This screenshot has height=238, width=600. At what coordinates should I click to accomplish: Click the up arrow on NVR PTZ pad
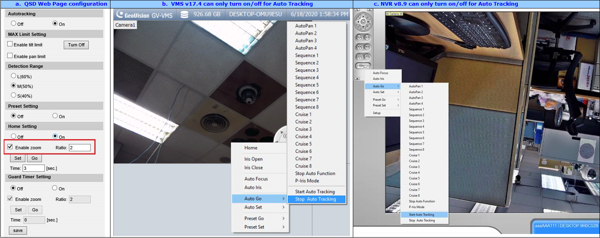tap(363, 17)
